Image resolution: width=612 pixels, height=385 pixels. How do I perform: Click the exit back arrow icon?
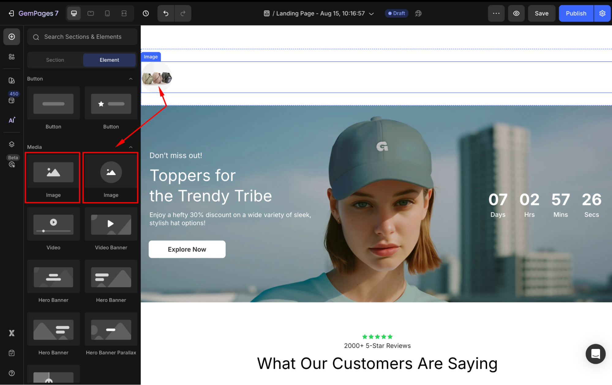11,13
